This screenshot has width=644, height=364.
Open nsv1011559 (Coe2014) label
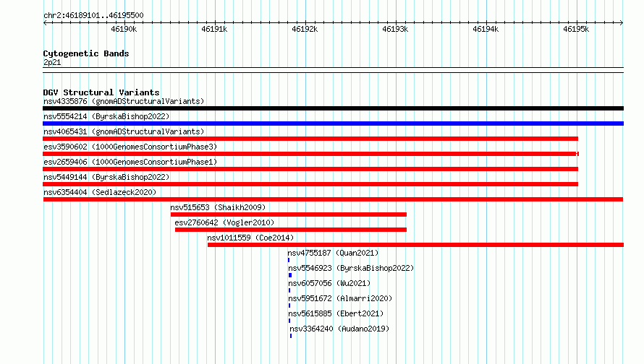coord(250,238)
